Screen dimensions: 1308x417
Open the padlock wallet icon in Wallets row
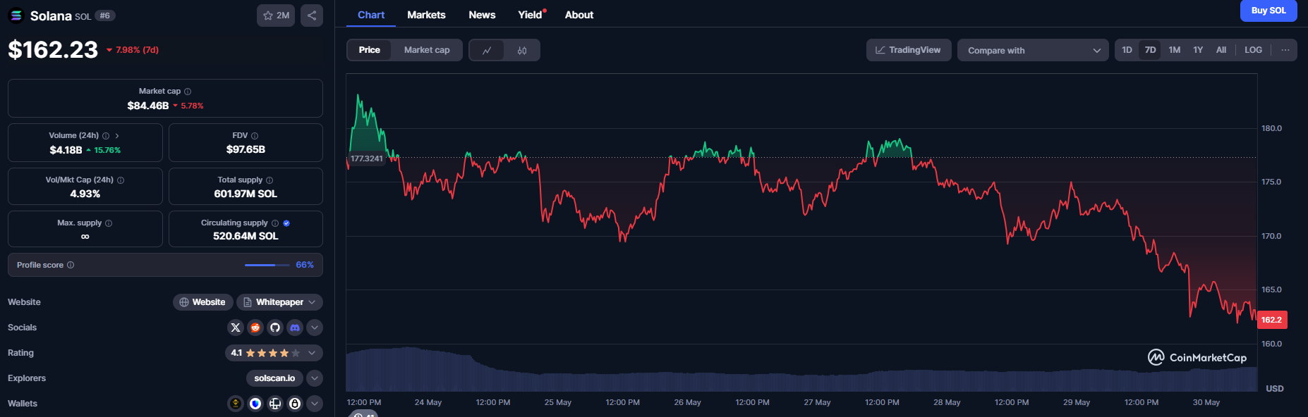(295, 404)
